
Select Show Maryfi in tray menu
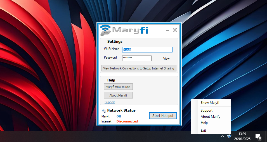[x=210, y=103]
